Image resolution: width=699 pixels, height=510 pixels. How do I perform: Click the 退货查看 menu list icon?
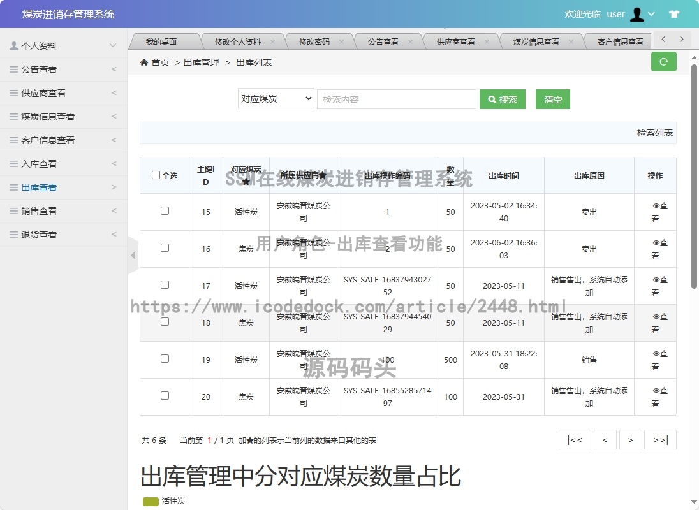point(14,235)
